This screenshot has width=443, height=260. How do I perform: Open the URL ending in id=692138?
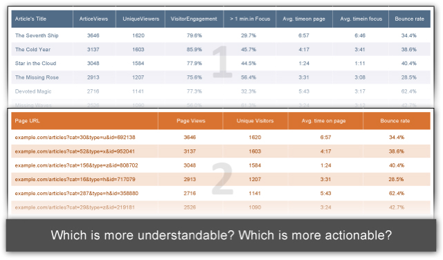pyautogui.click(x=75, y=138)
